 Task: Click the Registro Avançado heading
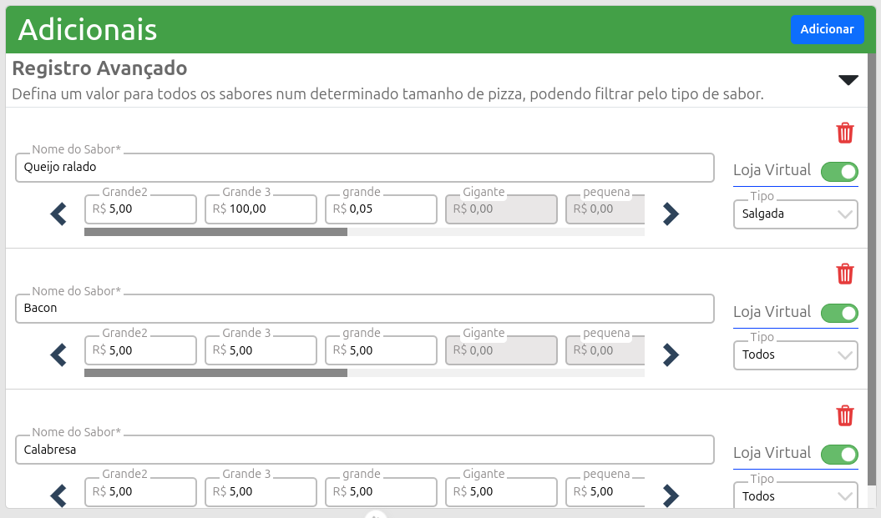(x=99, y=68)
